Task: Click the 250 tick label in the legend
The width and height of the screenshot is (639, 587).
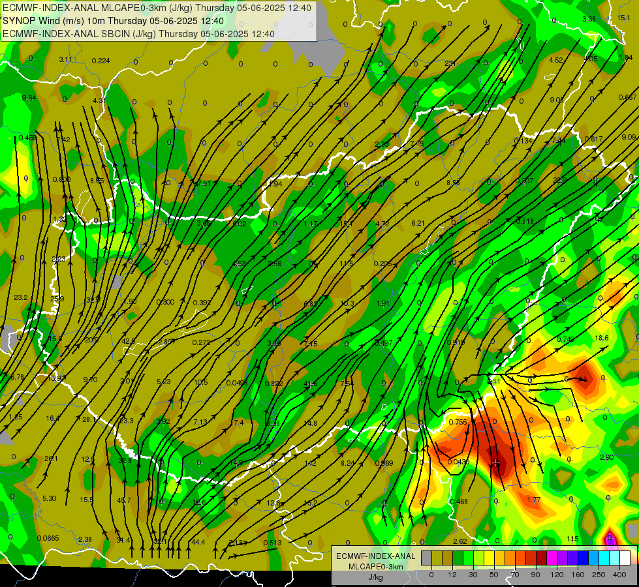Action: tap(599, 575)
